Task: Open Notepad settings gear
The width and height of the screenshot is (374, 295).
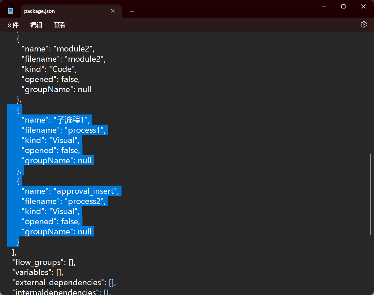Action: pyautogui.click(x=364, y=24)
